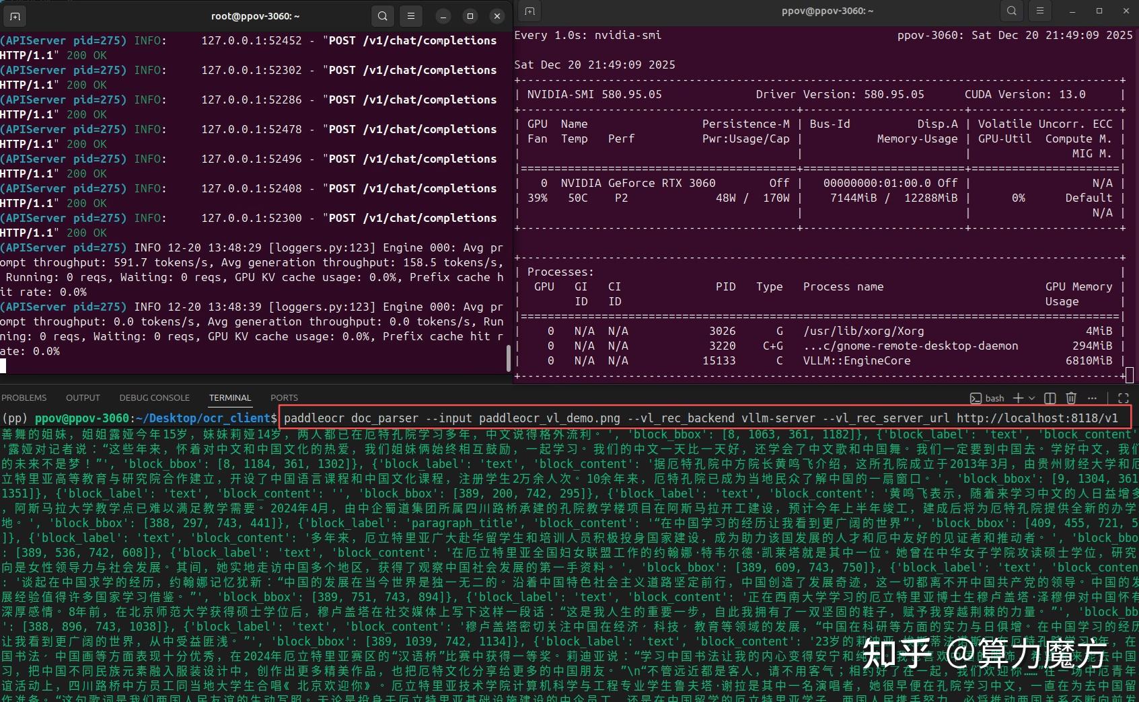Click '...c/gnome-remote-desktop-daemon' process name
The height and width of the screenshot is (702, 1139).
pos(911,346)
